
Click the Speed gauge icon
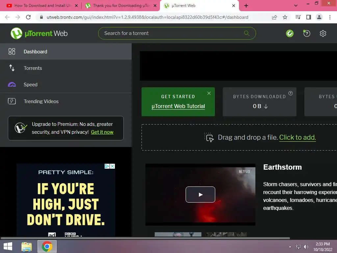(12, 85)
